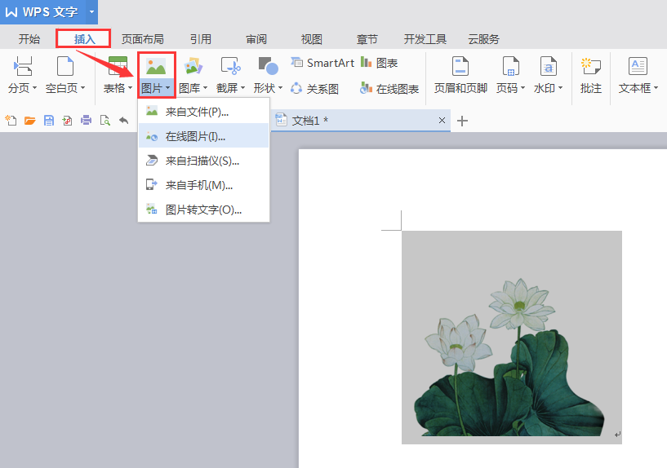Switch to the 开始 tab

click(x=29, y=39)
